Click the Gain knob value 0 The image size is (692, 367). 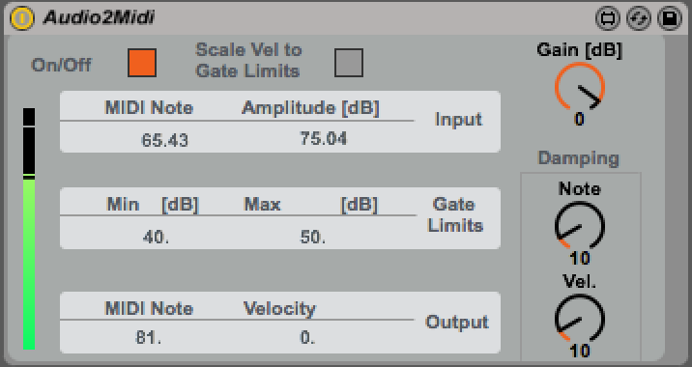coord(580,119)
